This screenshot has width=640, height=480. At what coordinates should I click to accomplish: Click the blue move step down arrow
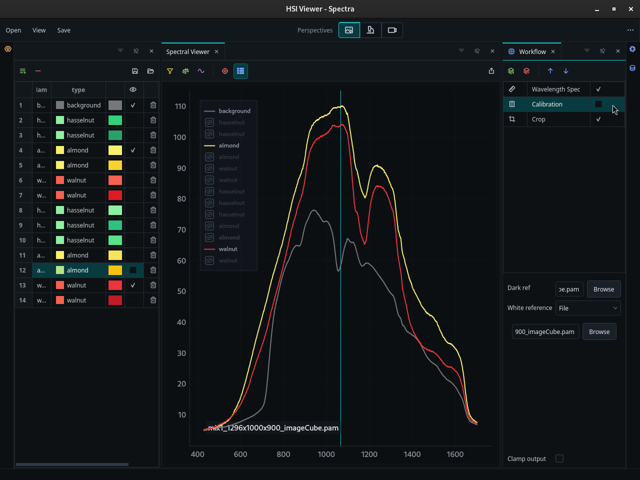566,71
